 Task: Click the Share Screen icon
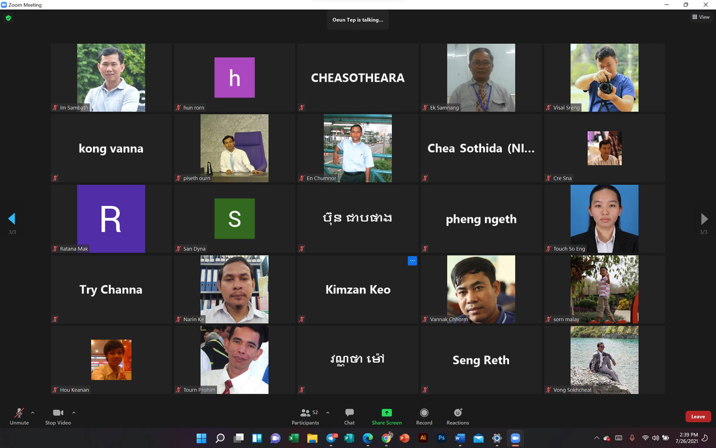tap(386, 413)
